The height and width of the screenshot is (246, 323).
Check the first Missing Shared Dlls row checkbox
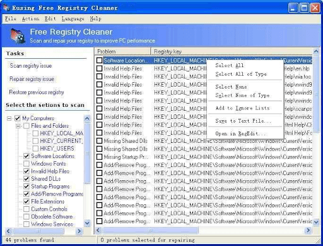tap(100, 141)
